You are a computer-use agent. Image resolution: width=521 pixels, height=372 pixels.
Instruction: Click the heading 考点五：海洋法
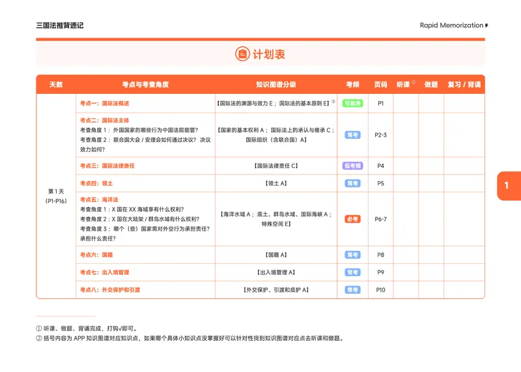[99, 199]
